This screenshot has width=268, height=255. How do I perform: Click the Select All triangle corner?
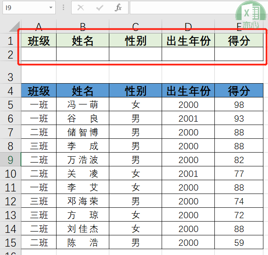[15, 27]
